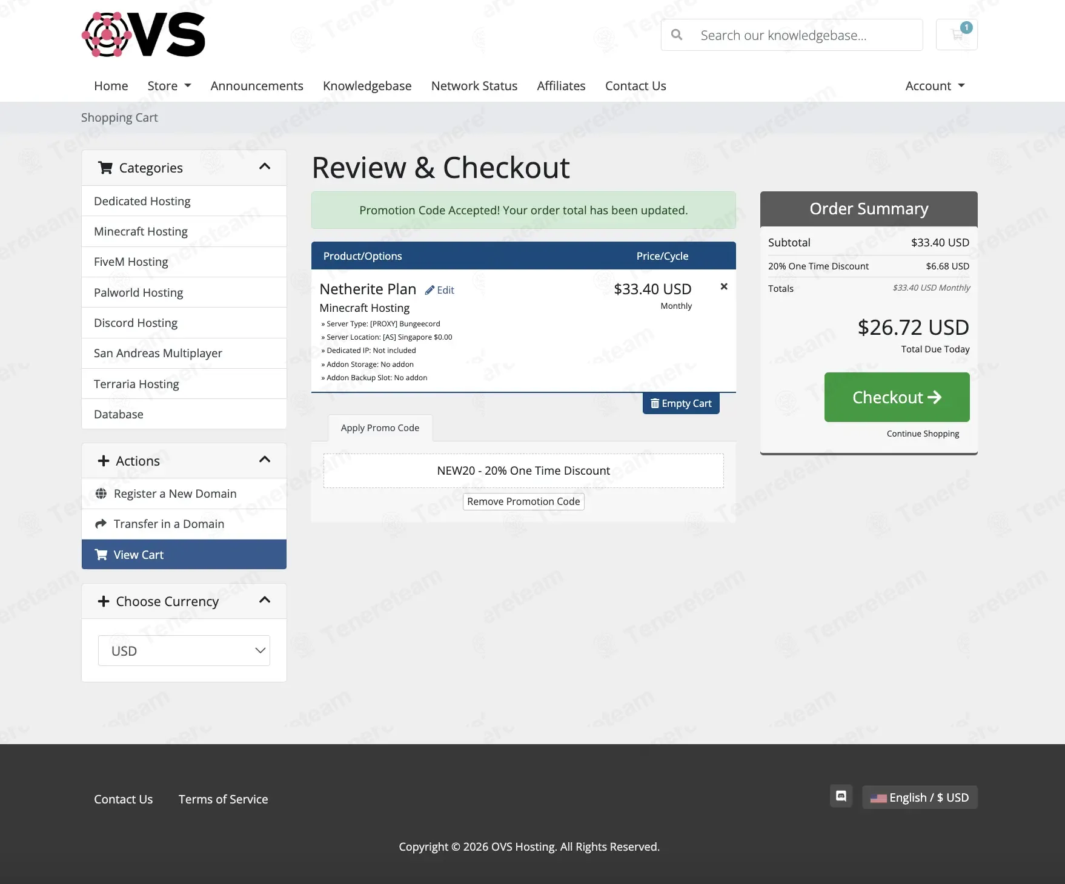Open the USD currency dropdown
This screenshot has height=884, width=1065.
tap(184, 651)
